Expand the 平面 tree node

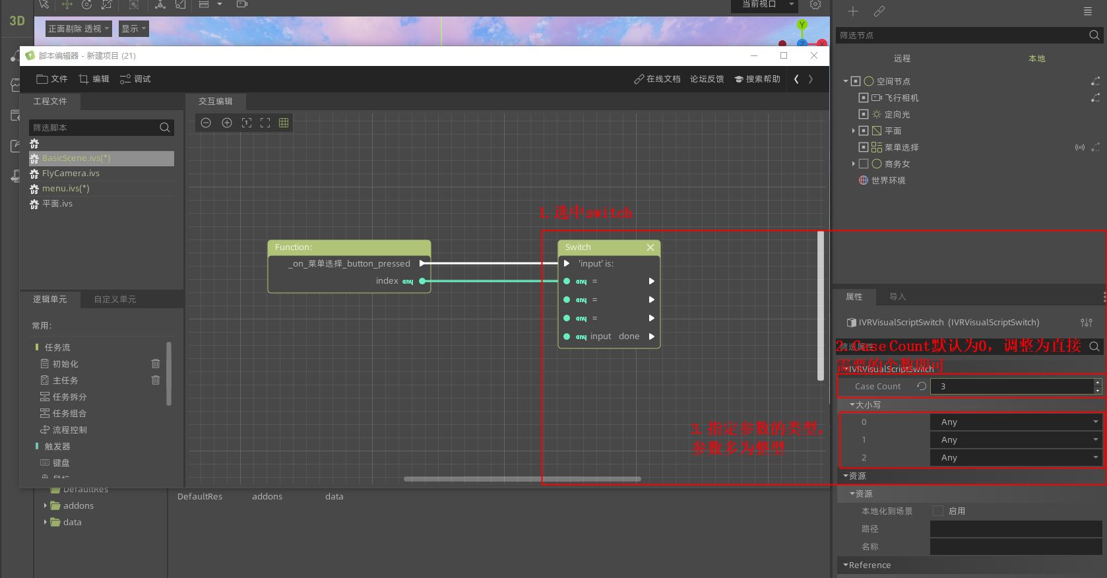pos(853,131)
